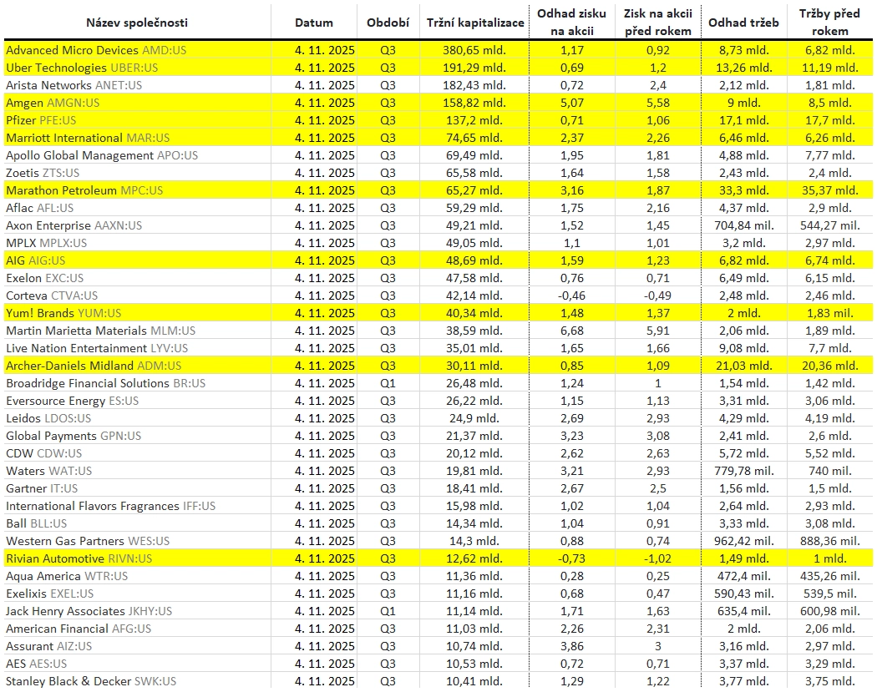The image size is (877, 692).
Task: Click the Advanced Micro Devices AMD:US row name
Action: pos(96,50)
